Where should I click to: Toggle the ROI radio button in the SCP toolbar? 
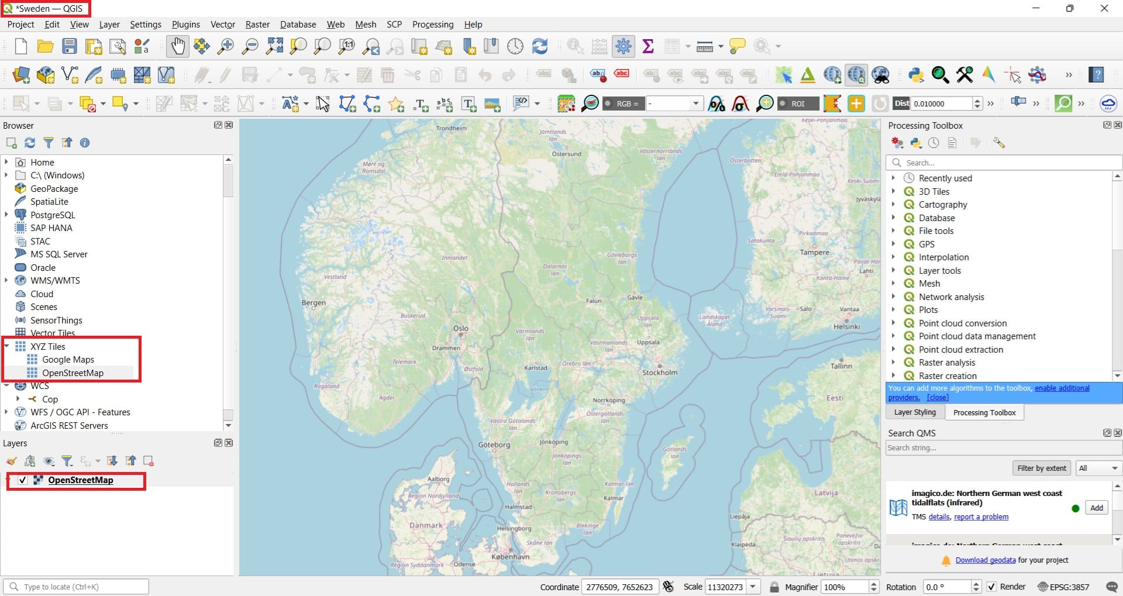click(783, 104)
